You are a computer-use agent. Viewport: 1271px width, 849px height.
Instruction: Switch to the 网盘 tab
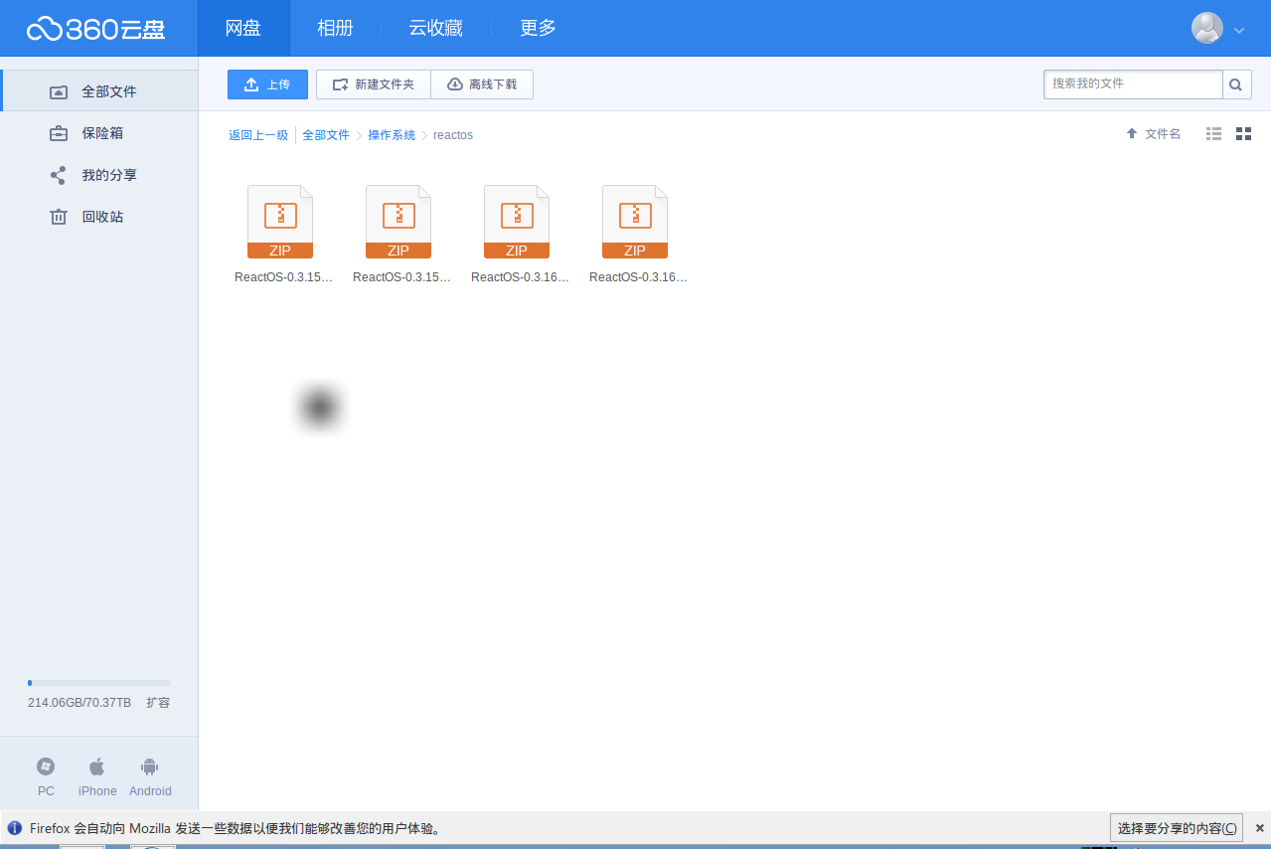243,28
